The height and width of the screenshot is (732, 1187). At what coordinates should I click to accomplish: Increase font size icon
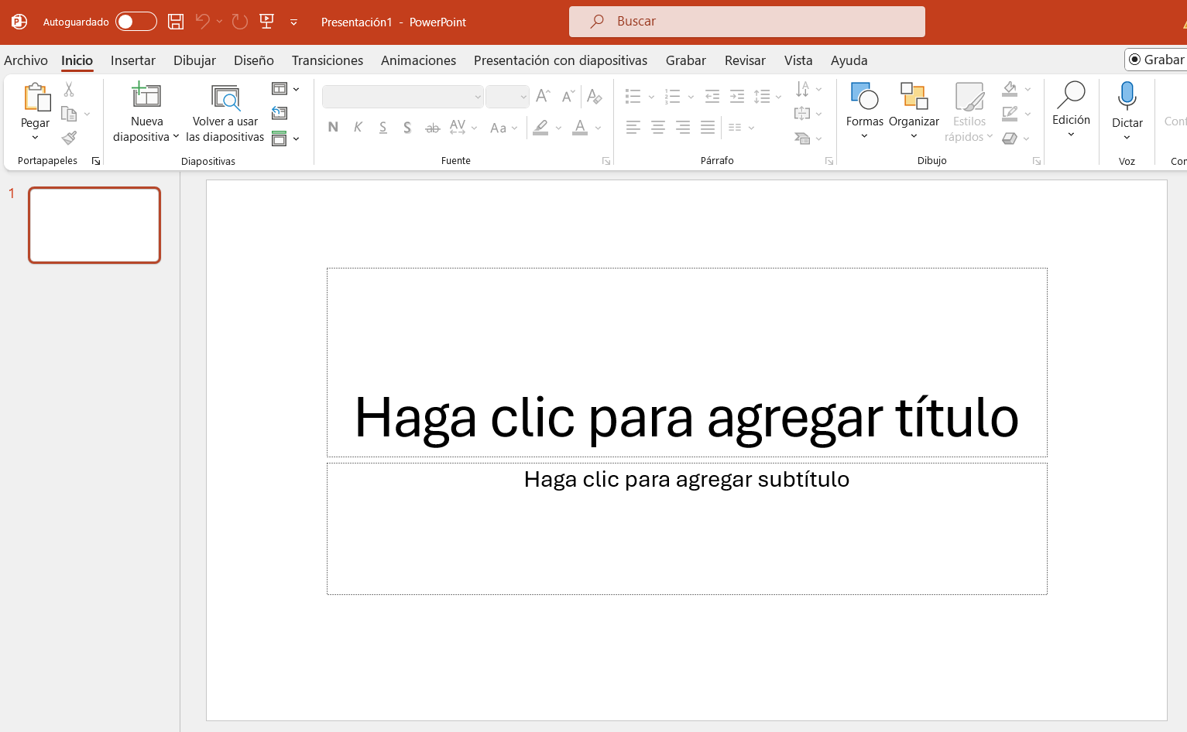(x=544, y=96)
